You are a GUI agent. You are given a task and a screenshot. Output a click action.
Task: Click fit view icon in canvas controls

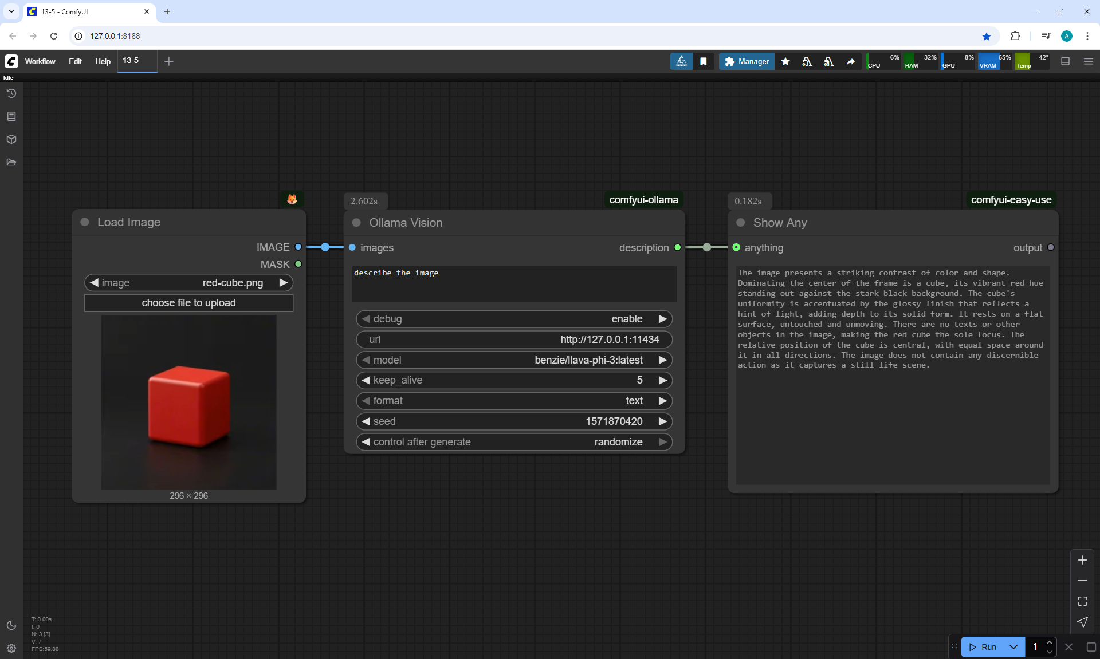tap(1082, 601)
